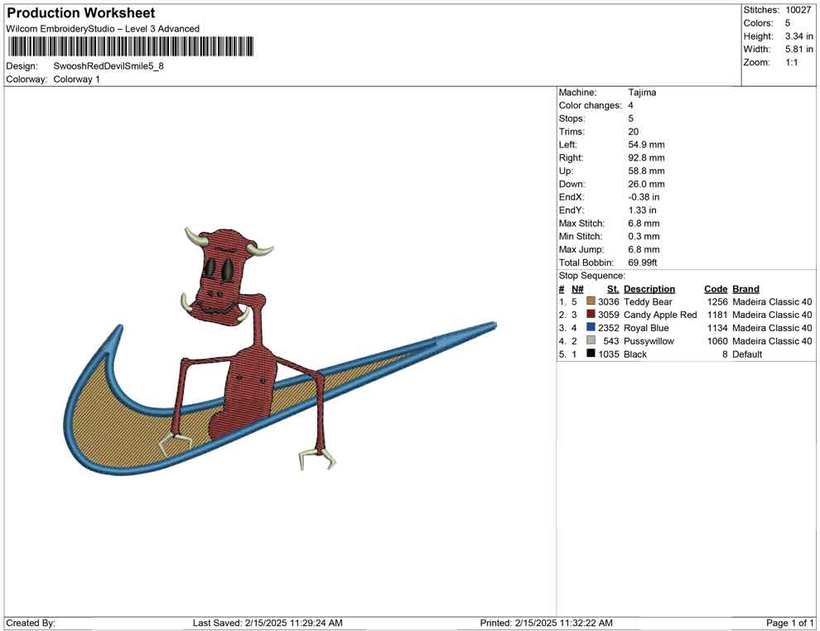Viewport: 820px width, 631px height.
Task: Click the total bobbin value '69.99ft'
Action: tap(643, 263)
